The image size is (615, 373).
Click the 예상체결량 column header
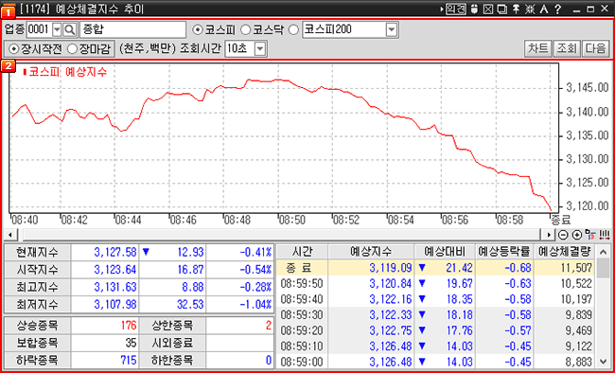(565, 252)
